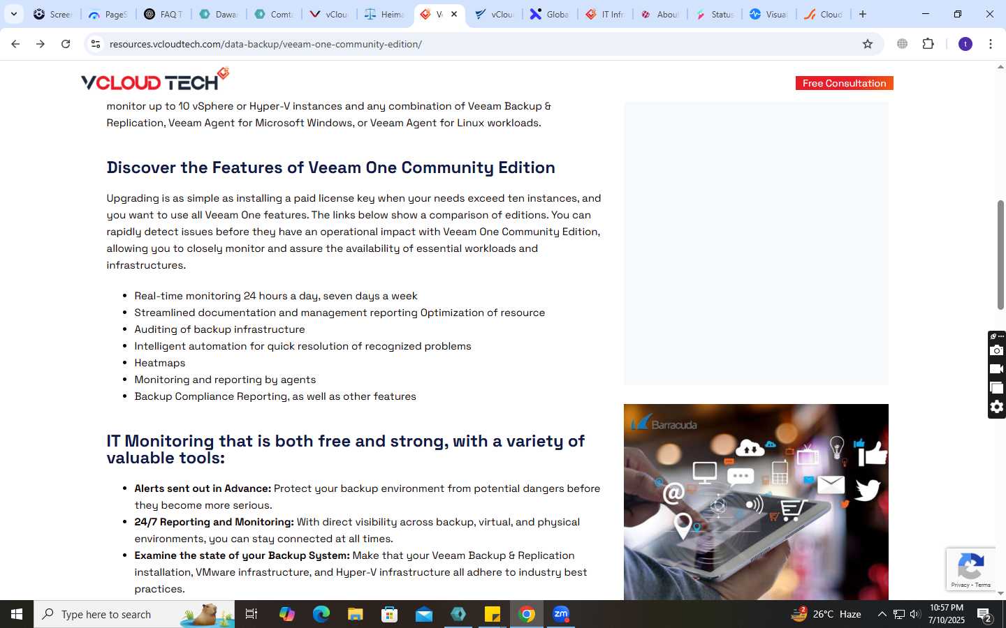
Task: Click the Free Consultation button
Action: [x=844, y=83]
